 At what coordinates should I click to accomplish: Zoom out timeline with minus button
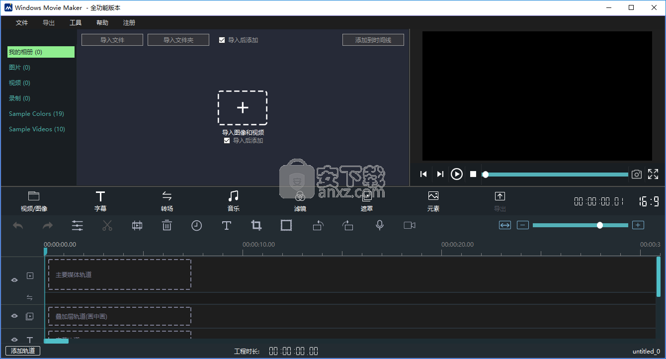click(523, 225)
